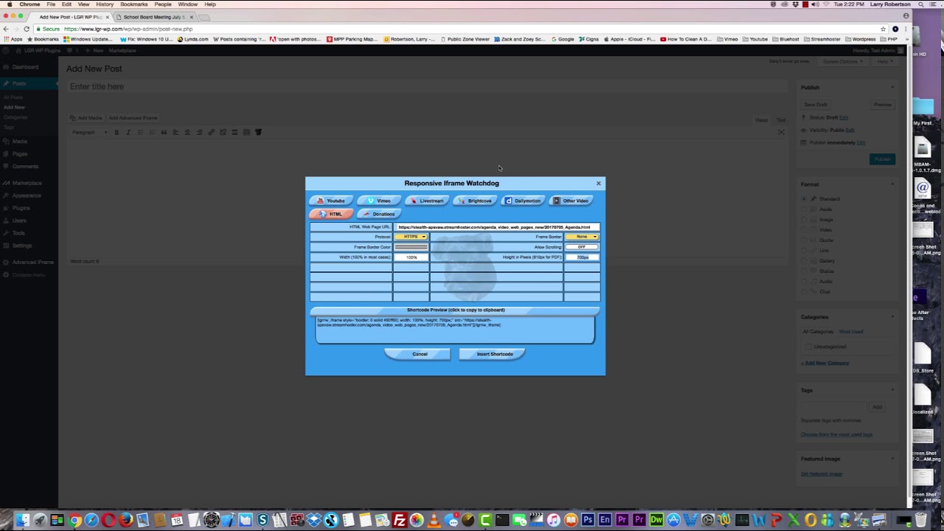Open the Chrome Bookmarks menu
This screenshot has width=944, height=531.
click(x=134, y=4)
